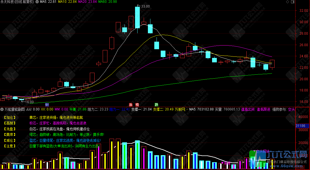Click the XX: 0.00 value
This screenshot has height=170, width=310.
pyautogui.click(x=47, y=109)
